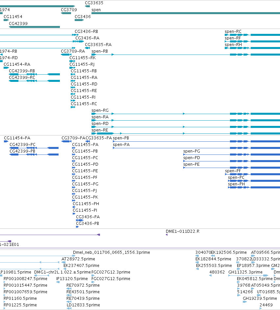Image resolution: width=280 pixels, height=310 pixels.
Task: Select the CG33635 gene feature
Action: (x=88, y=6)
